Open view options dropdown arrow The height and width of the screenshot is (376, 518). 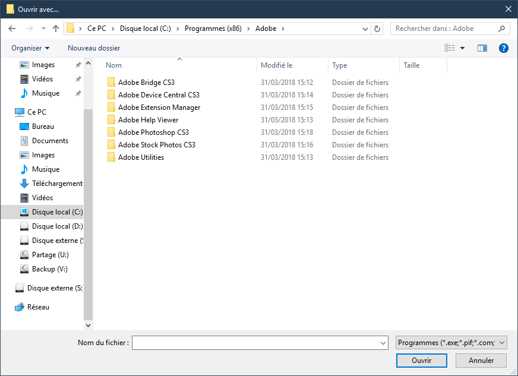463,48
